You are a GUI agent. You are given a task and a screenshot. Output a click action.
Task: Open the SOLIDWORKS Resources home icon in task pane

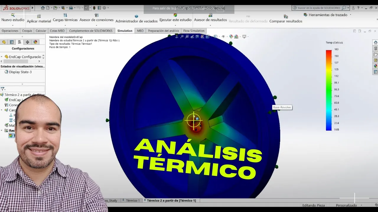click(376, 42)
